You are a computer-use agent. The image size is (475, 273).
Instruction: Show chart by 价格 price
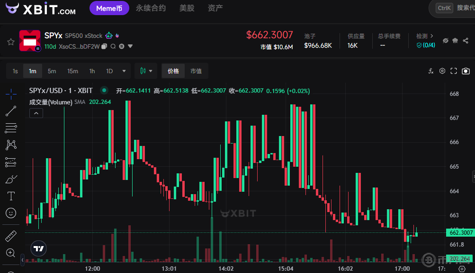pyautogui.click(x=173, y=71)
